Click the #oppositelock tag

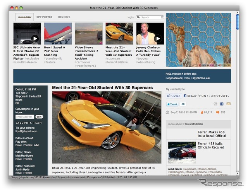tap(174, 78)
